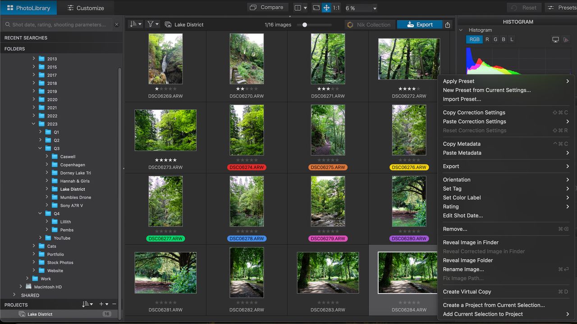Collapse the Q3 folder

point(40,148)
